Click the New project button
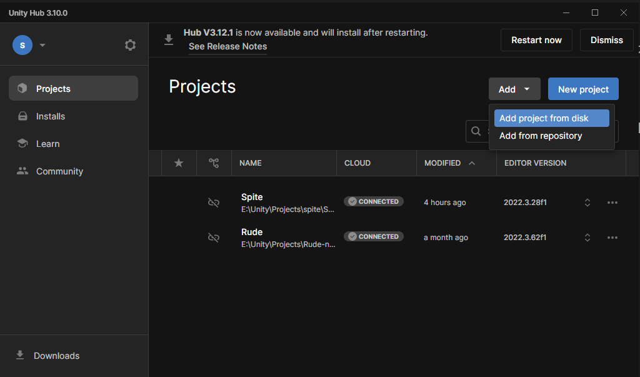This screenshot has width=640, height=377. tap(583, 89)
